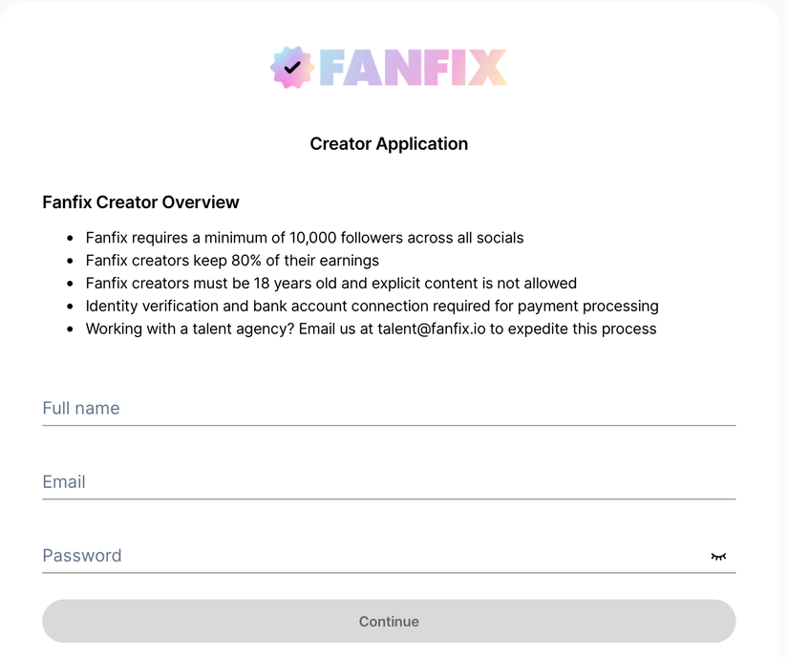This screenshot has width=788, height=657.
Task: Click the Full name placeholder text
Action: [x=80, y=408]
